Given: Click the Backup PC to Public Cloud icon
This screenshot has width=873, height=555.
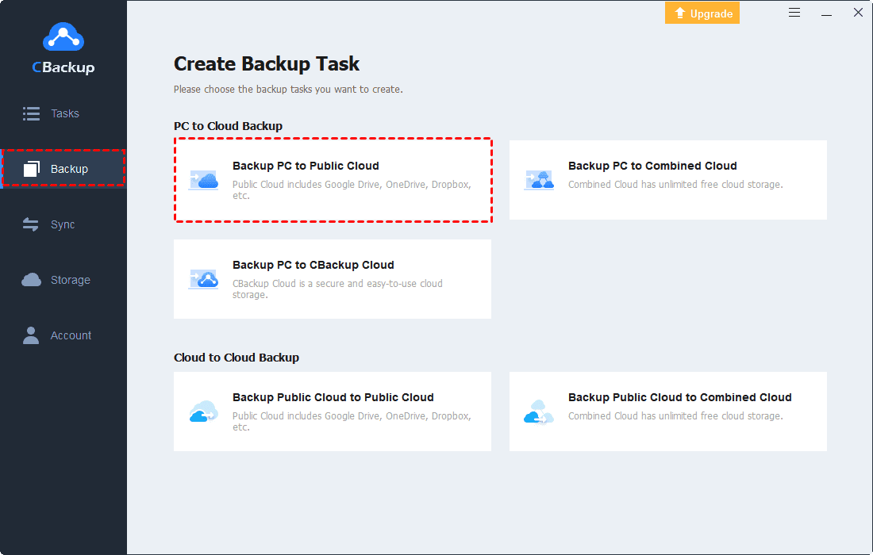Looking at the screenshot, I should tap(204, 180).
